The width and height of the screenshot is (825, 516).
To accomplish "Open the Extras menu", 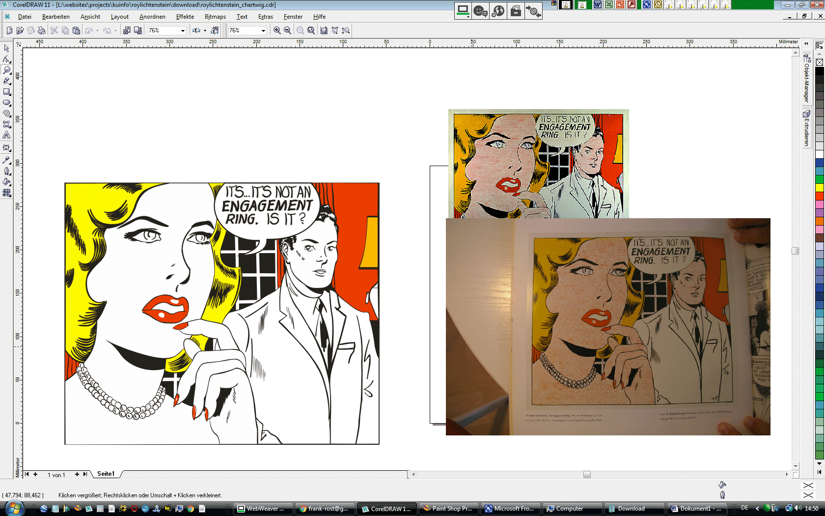I will [266, 17].
